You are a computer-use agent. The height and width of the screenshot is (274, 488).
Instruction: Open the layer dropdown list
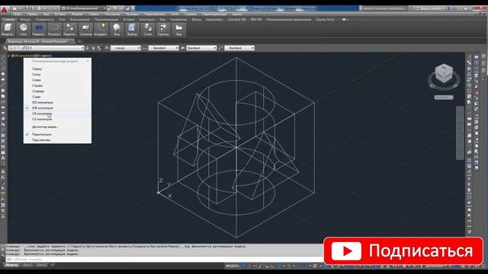click(x=46, y=48)
